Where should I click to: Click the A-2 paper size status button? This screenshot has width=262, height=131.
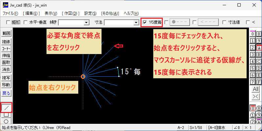point(182,128)
